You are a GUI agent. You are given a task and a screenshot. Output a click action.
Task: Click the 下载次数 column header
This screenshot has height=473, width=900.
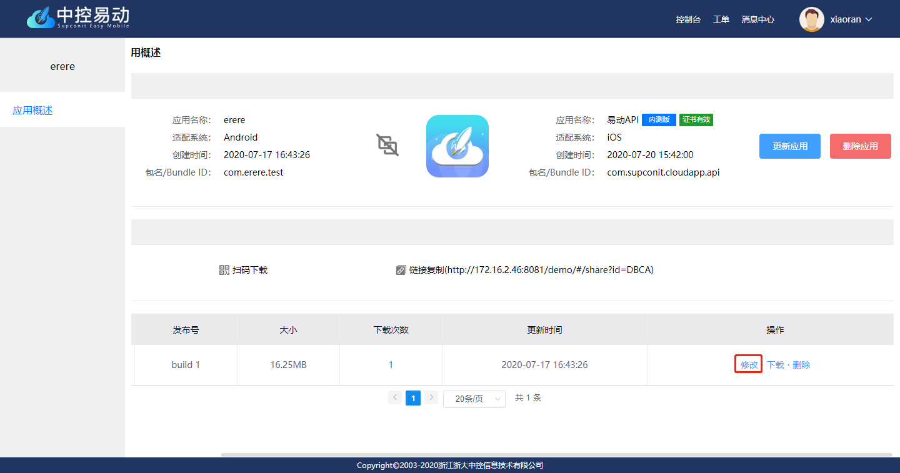[391, 329]
